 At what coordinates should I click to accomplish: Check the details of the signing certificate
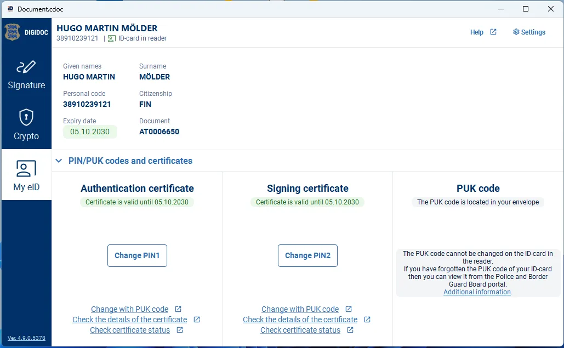pos(300,320)
